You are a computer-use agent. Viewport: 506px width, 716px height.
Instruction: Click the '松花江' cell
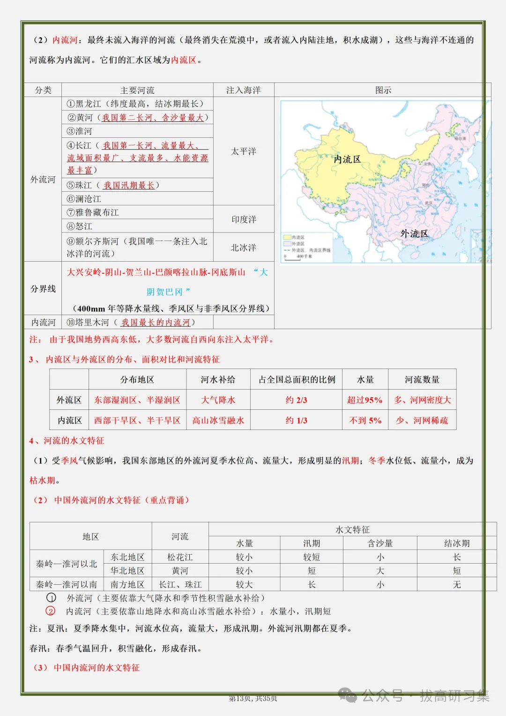click(180, 557)
